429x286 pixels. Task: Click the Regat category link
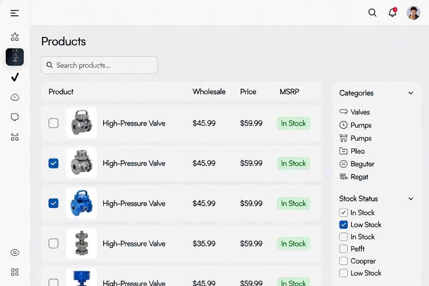359,177
